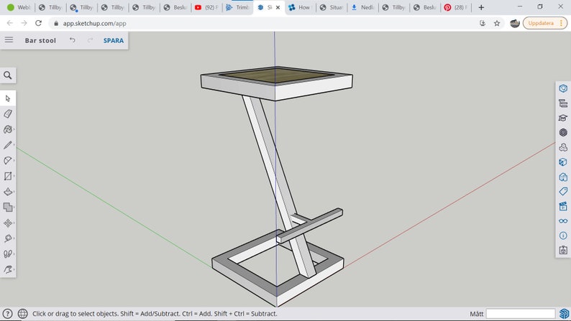Switch to the Pinterest (28) tab
The image size is (571, 321).
455,7
